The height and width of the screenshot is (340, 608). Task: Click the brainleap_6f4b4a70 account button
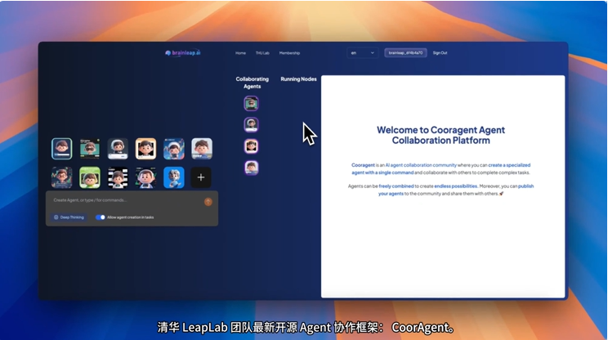tap(405, 53)
